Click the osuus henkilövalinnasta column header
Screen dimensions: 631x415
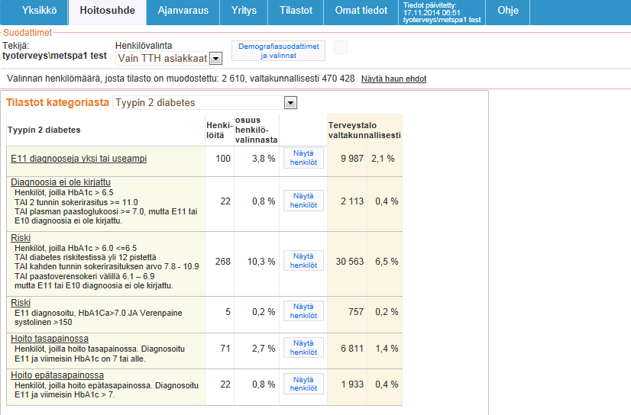(257, 130)
